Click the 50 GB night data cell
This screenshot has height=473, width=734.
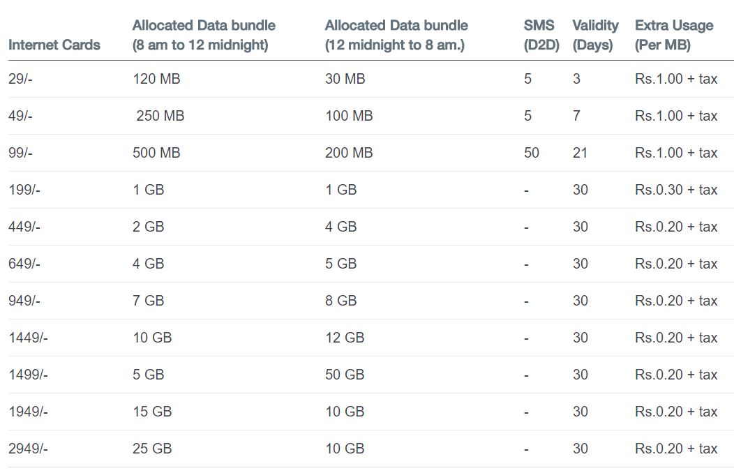point(345,374)
